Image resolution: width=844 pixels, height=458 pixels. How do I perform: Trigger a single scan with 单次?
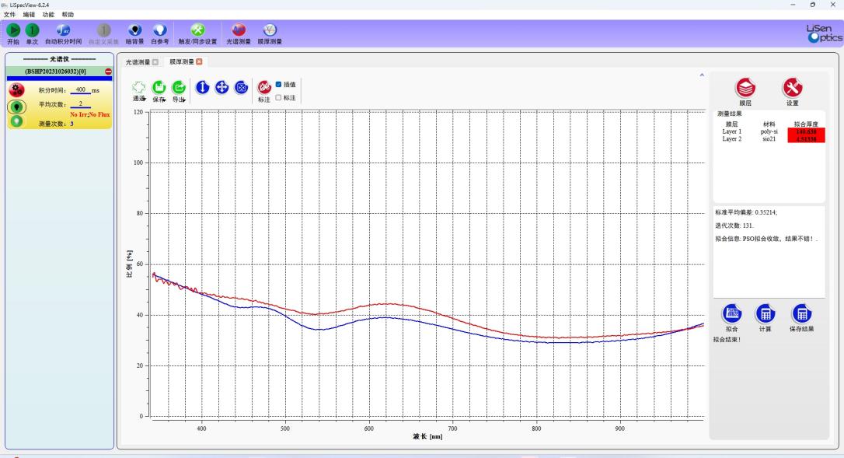tap(33, 30)
